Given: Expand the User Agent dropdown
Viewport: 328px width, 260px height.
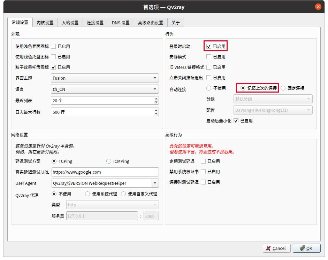Looking at the screenshot, I should [155, 183].
